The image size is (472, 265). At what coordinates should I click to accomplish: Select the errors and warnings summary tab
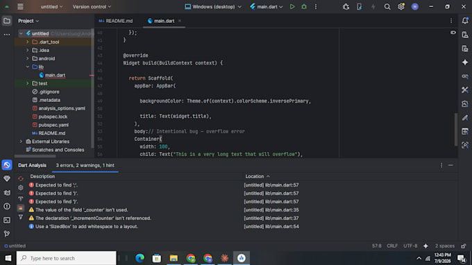click(x=85, y=165)
